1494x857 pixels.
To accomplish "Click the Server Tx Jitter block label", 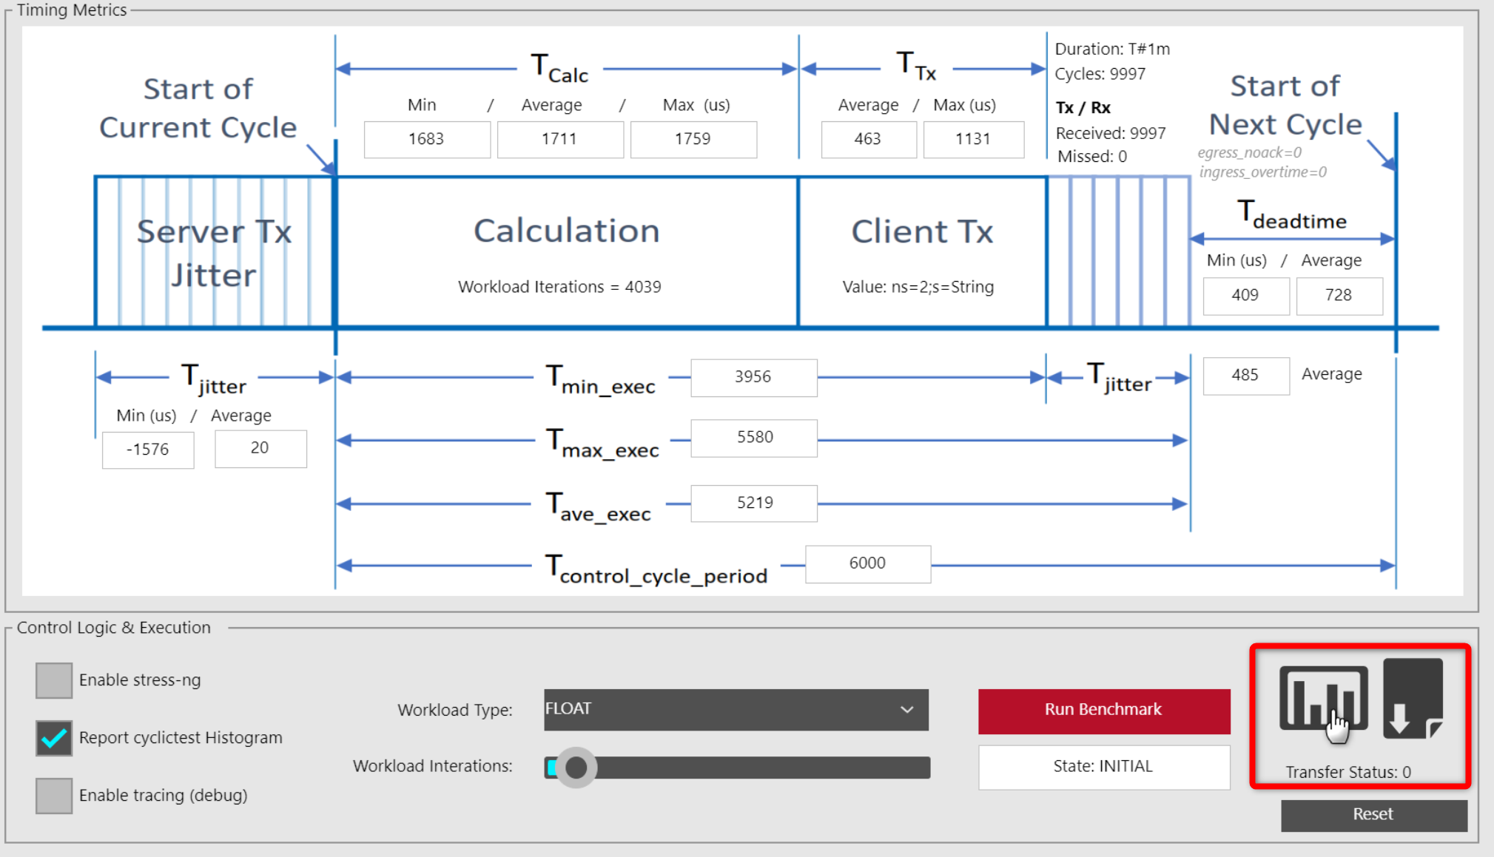I will (x=214, y=254).
